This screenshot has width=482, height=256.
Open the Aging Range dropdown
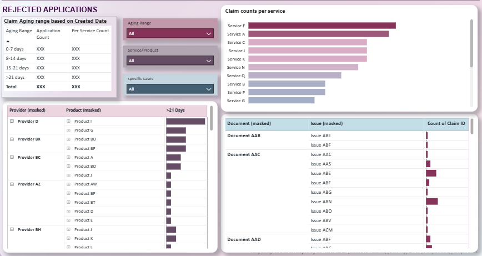coord(170,33)
